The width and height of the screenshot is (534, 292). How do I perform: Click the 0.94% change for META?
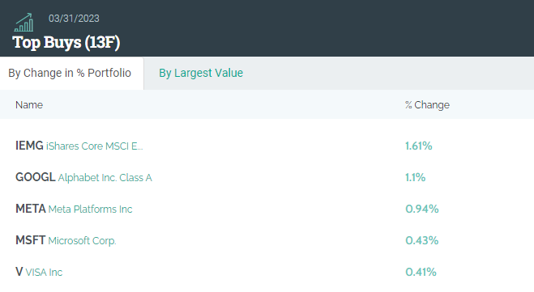pos(421,209)
